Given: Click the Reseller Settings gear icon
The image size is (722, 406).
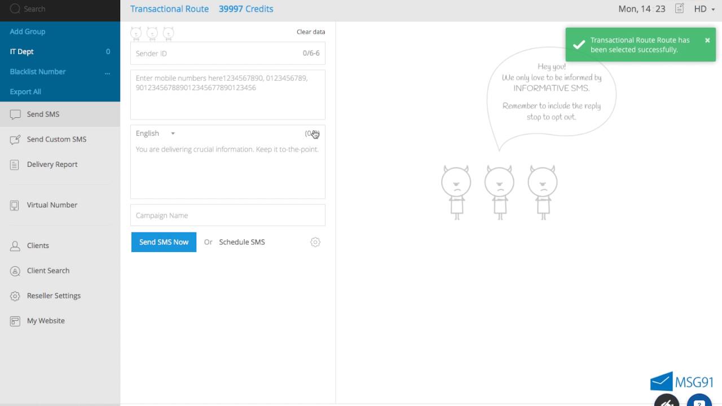Looking at the screenshot, I should (15, 296).
